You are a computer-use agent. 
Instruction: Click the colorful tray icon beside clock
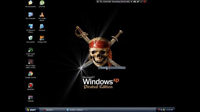164,110
